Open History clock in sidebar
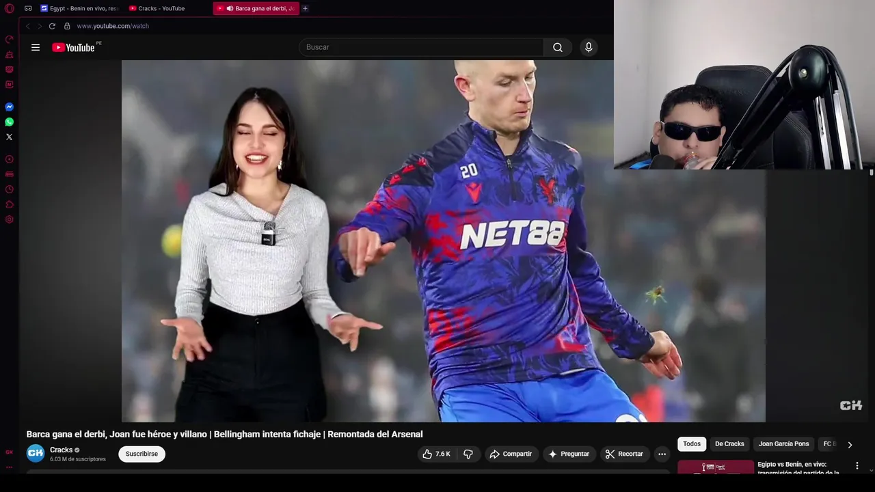 (9, 189)
